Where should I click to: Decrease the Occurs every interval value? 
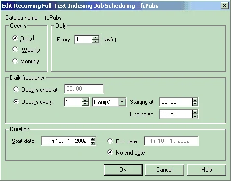(85, 104)
